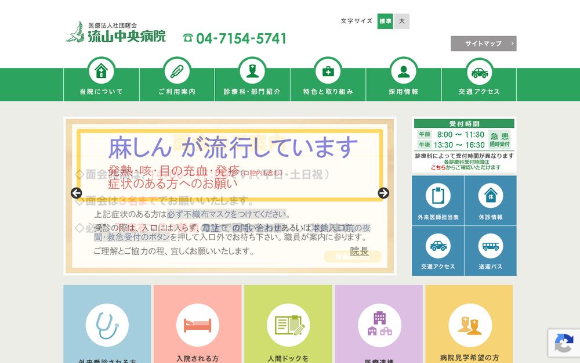Click the 送迎バス label
This screenshot has width=580, height=363.
coord(491,267)
